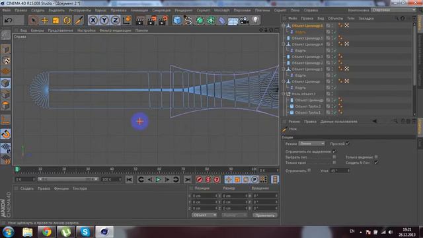The height and width of the screenshot is (238, 423).
Task: Open the Инструменты menu
Action: click(x=79, y=11)
